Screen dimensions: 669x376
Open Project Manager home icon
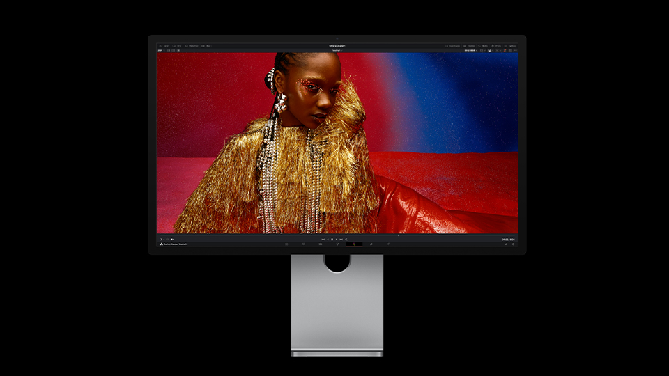(506, 244)
